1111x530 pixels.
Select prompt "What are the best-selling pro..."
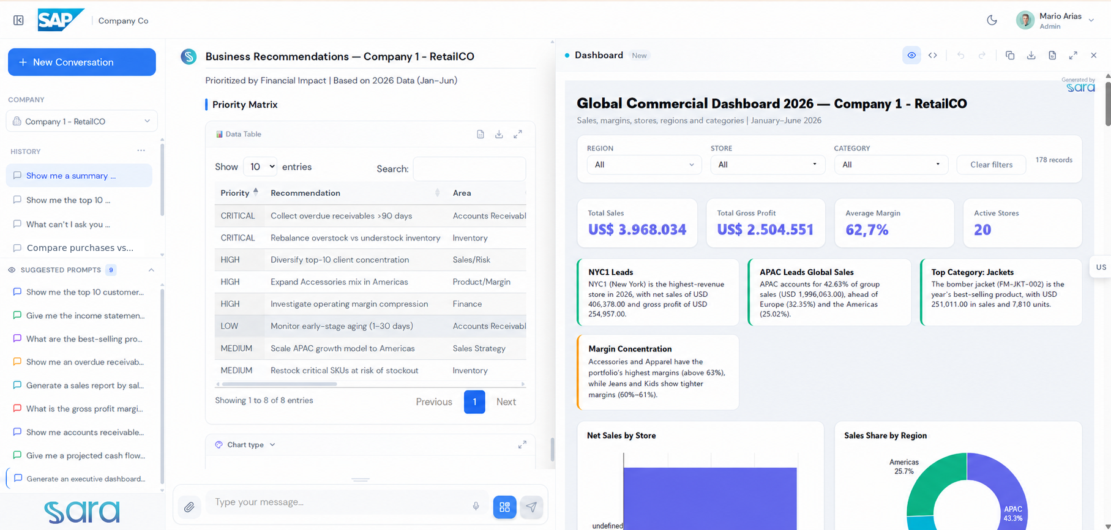(x=79, y=339)
